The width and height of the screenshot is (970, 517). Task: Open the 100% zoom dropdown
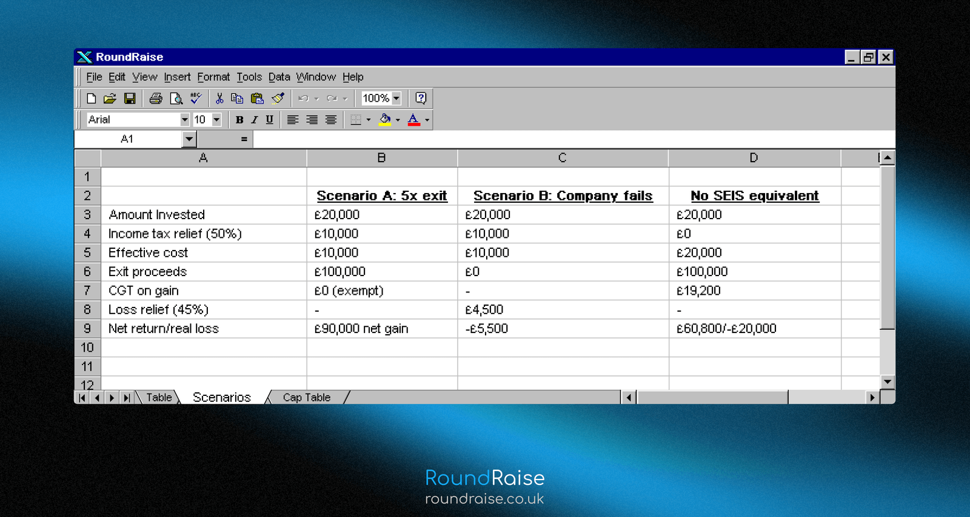[396, 98]
